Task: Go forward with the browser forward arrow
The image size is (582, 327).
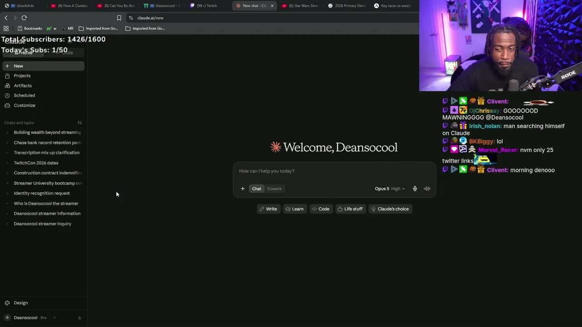Action: pyautogui.click(x=15, y=18)
